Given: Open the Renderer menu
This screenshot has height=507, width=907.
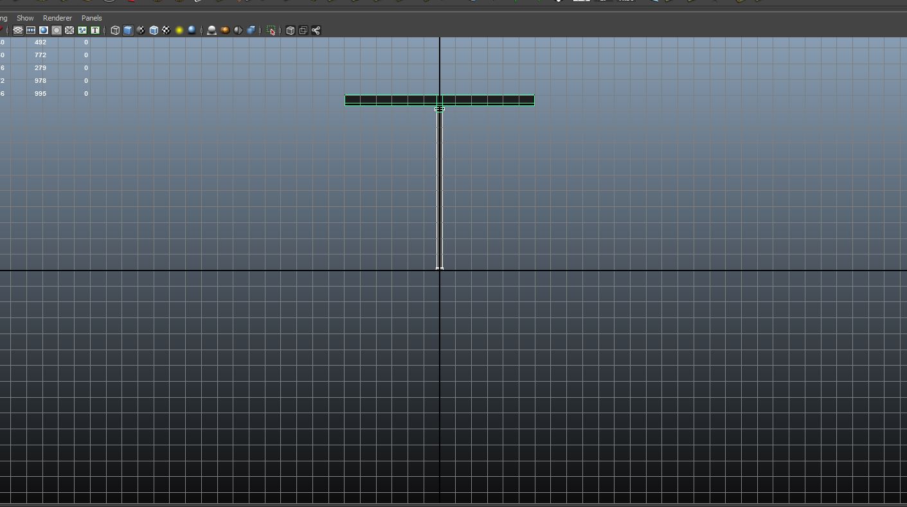Looking at the screenshot, I should (57, 18).
